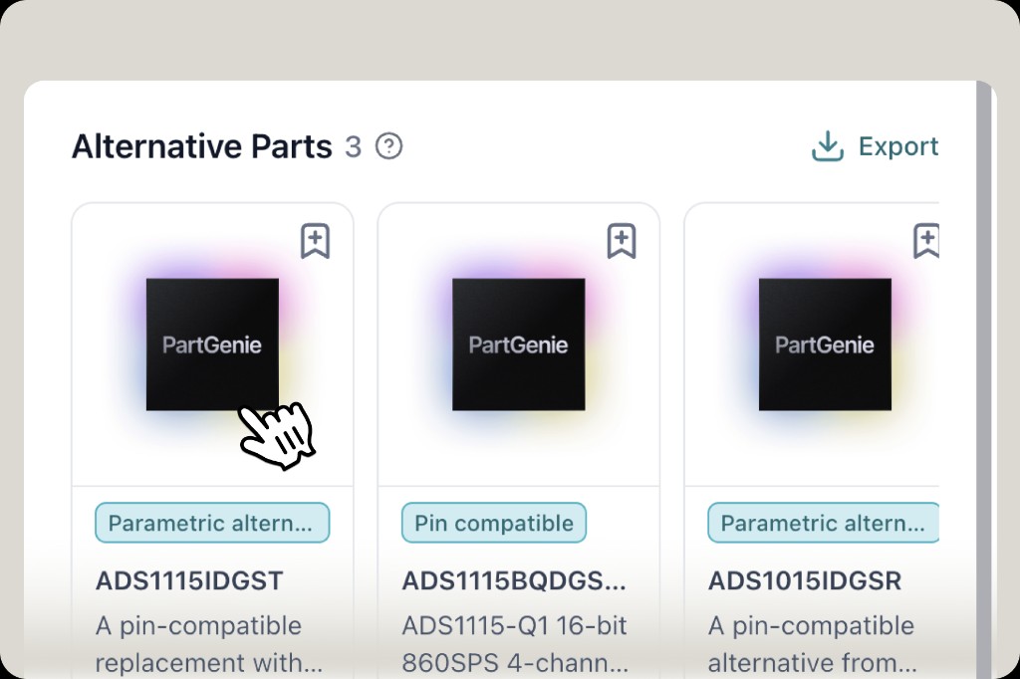Bookmark the ADS1115BQDGS part card
The image size is (1020, 679).
click(x=622, y=241)
